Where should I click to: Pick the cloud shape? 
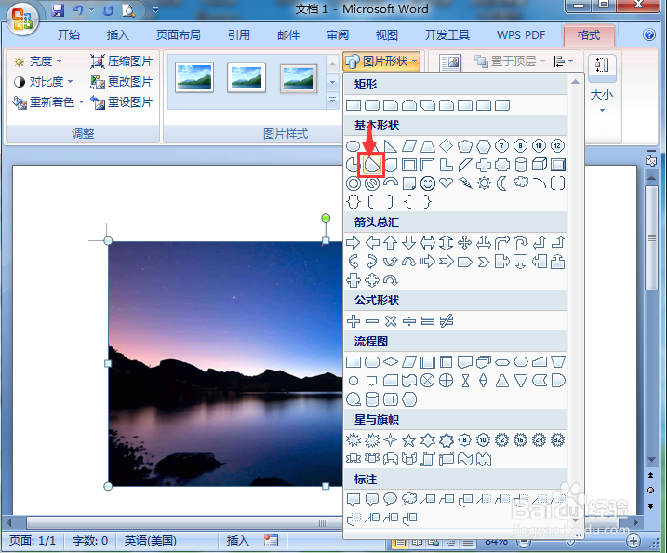pyautogui.click(x=521, y=182)
